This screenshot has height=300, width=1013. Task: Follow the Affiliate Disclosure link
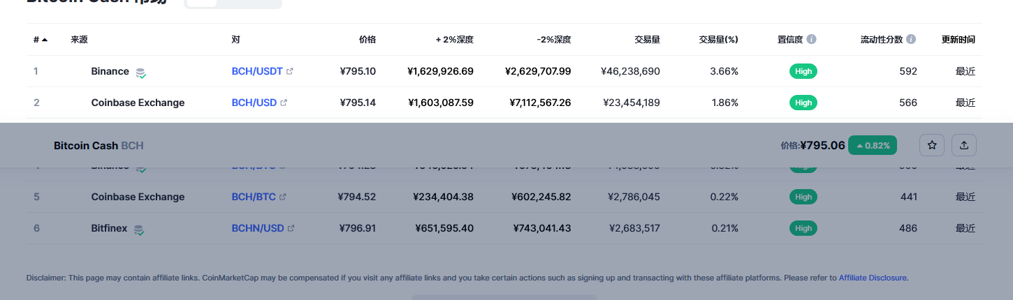coord(873,278)
